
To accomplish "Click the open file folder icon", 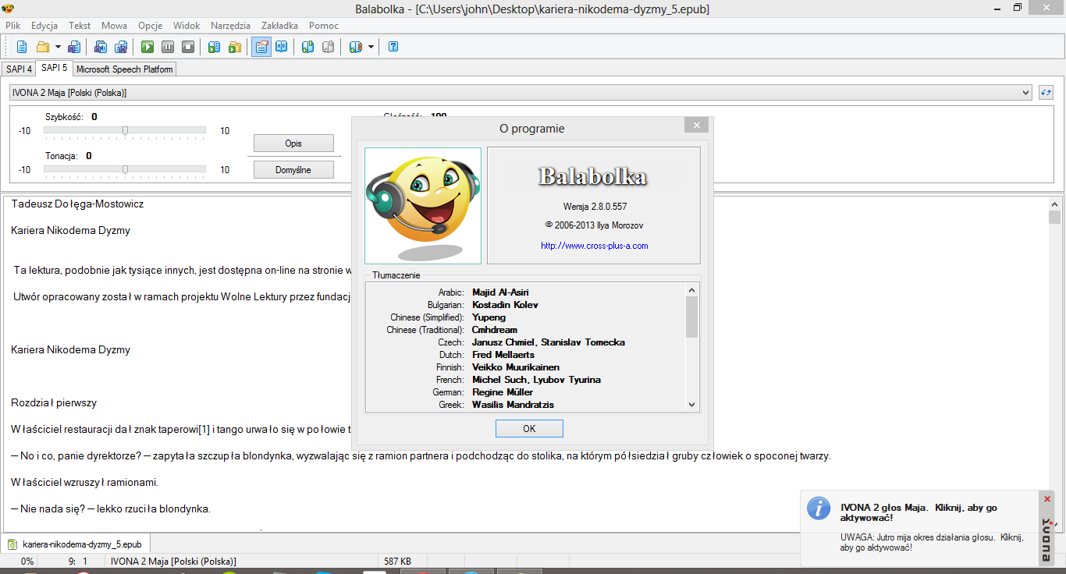I will coord(43,47).
